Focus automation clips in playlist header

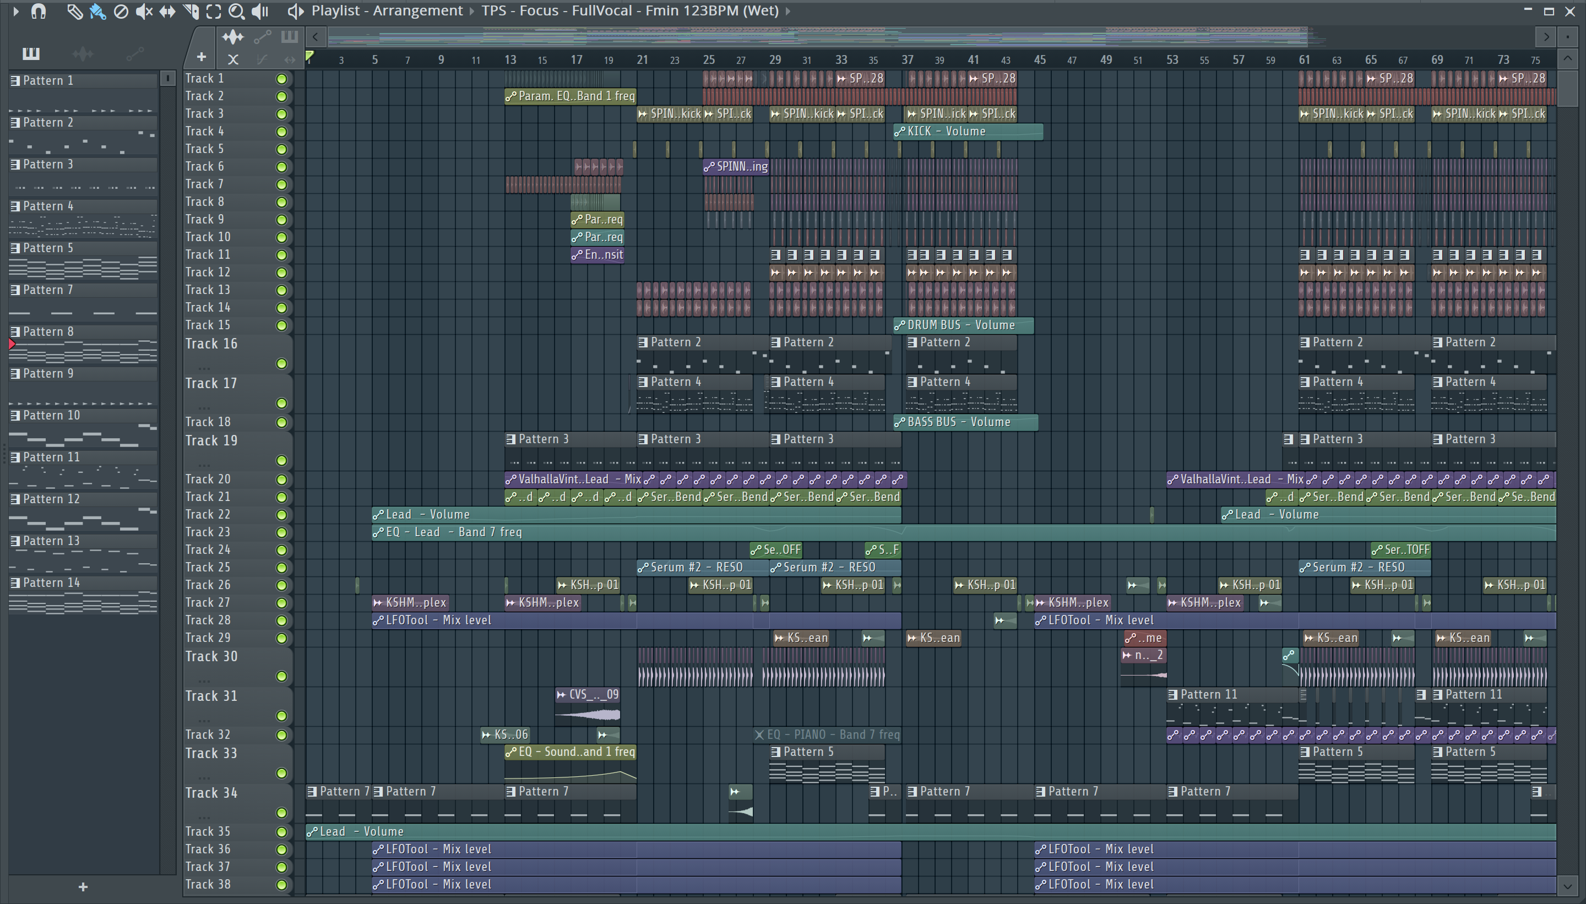tap(262, 37)
